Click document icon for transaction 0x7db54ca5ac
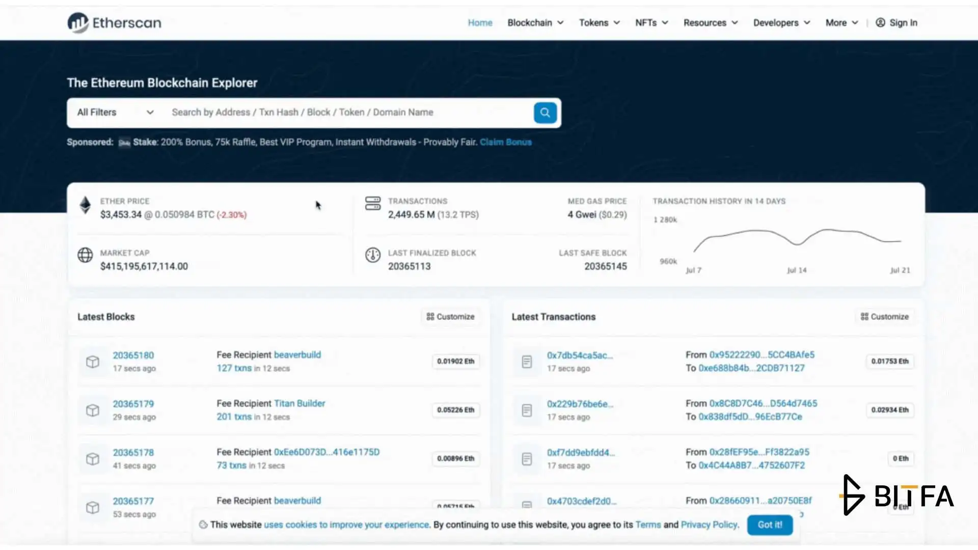 click(527, 362)
